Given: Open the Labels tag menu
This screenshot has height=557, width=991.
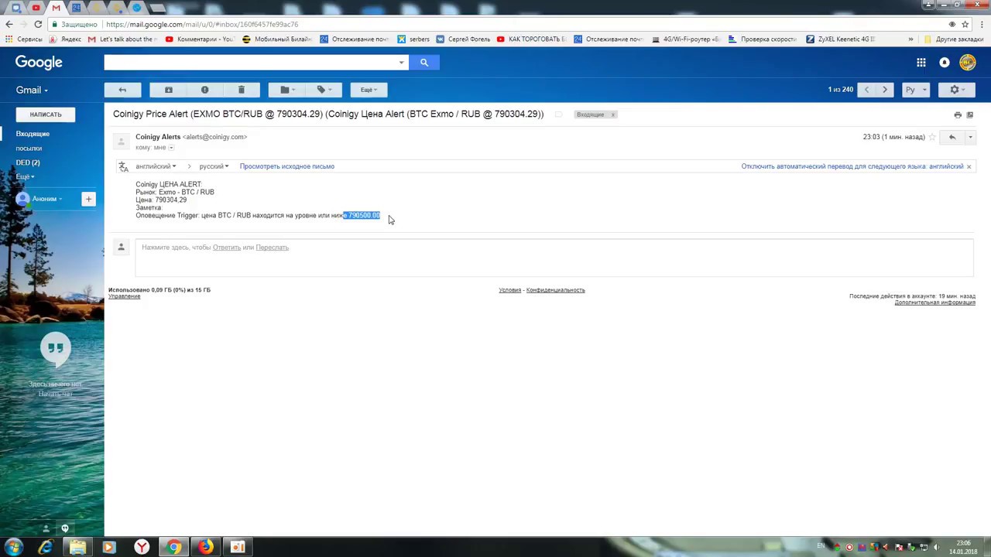Looking at the screenshot, I should pos(323,90).
